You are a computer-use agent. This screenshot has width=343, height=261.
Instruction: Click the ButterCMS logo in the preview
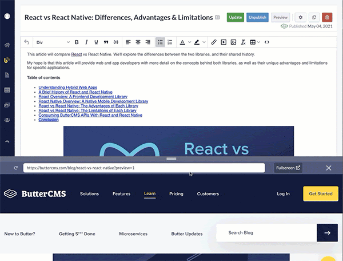click(x=35, y=194)
